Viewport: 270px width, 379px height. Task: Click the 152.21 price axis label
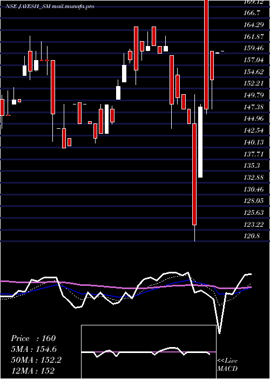coord(254,83)
